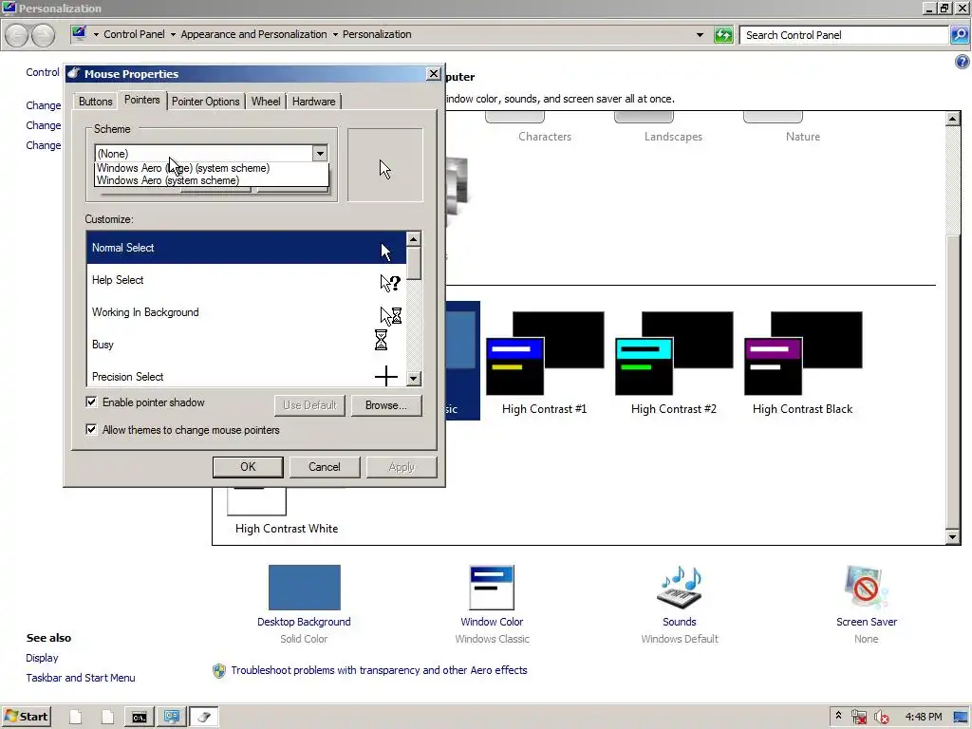
Task: Expand dropdown arrow after Appearance and Personalization
Action: click(335, 35)
